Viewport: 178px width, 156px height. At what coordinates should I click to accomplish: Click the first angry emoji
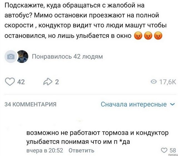point(138,36)
